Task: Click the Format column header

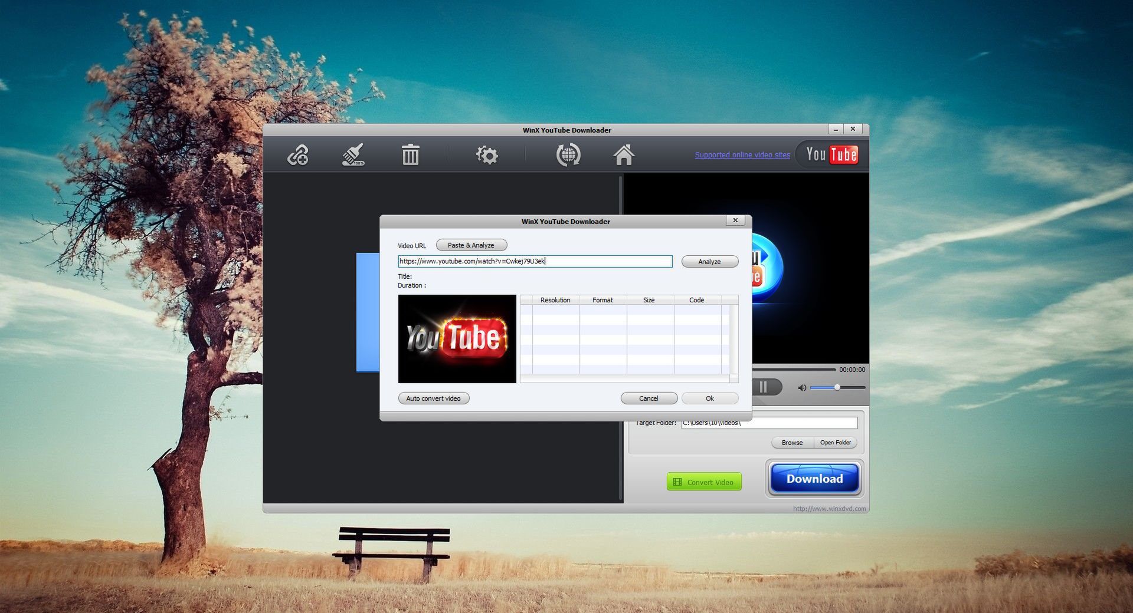Action: (x=602, y=300)
